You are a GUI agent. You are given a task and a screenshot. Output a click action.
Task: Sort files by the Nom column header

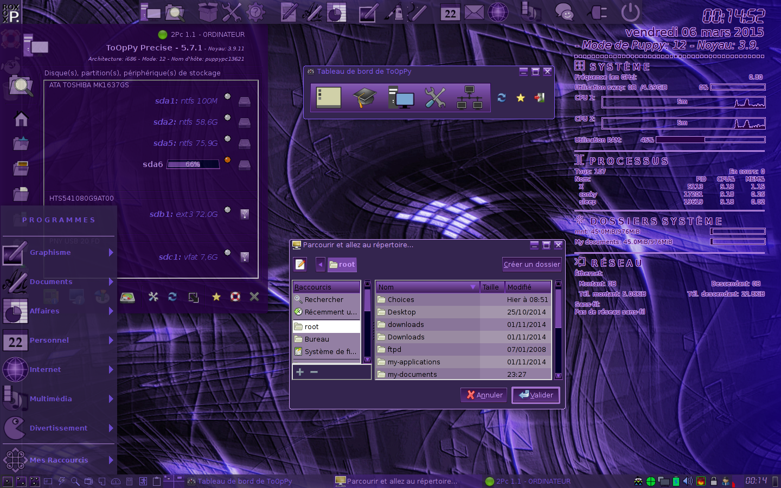[427, 287]
